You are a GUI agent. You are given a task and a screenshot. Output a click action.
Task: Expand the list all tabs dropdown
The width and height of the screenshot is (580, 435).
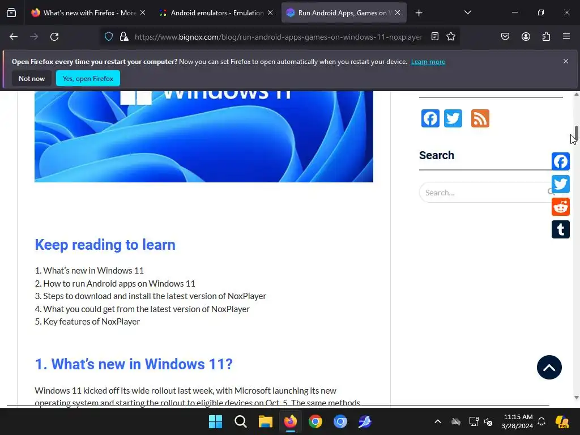pyautogui.click(x=467, y=12)
